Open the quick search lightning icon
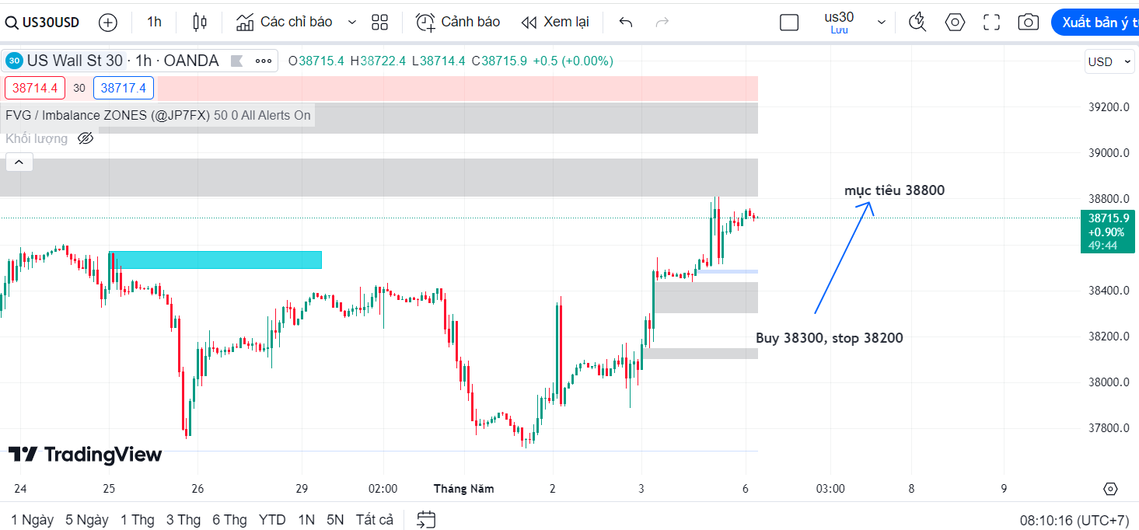This screenshot has width=1139, height=530. [x=917, y=23]
